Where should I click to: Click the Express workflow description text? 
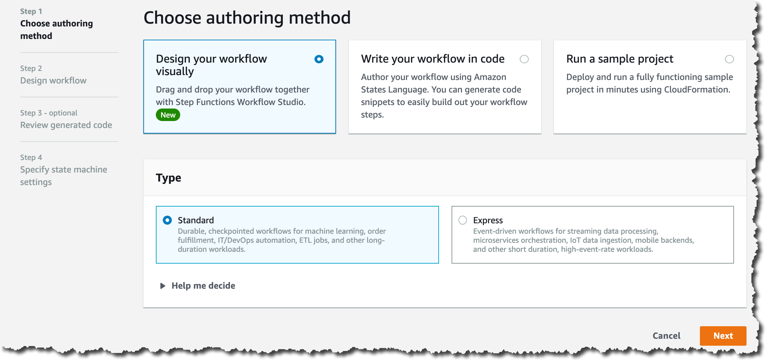(x=583, y=240)
